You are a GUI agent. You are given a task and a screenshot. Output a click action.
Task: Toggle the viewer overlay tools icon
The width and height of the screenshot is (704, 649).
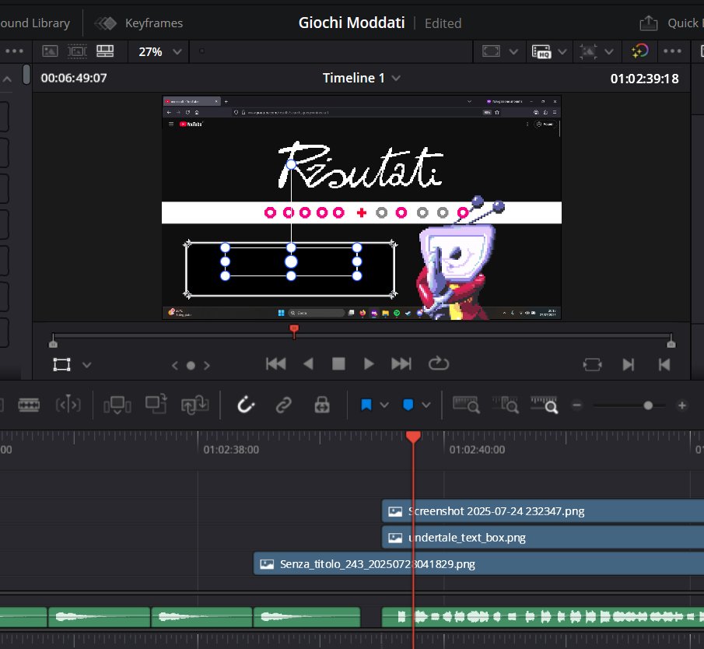tap(588, 51)
